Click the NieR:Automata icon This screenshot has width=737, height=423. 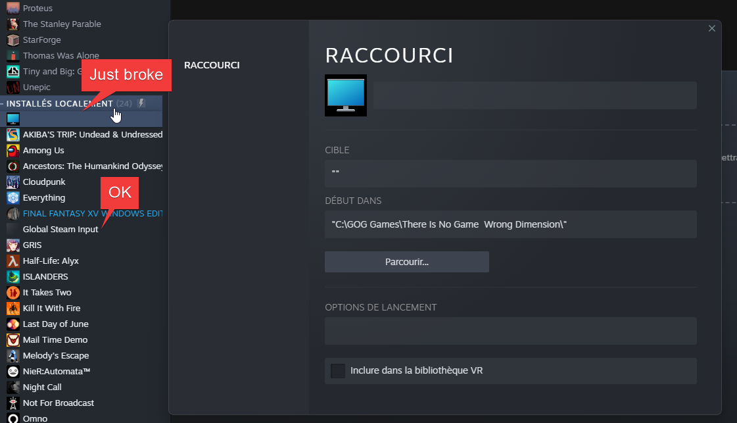tap(13, 371)
